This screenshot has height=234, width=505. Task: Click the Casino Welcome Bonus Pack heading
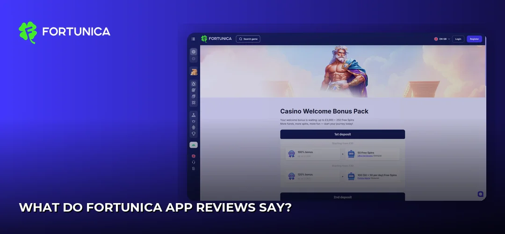[x=324, y=111]
